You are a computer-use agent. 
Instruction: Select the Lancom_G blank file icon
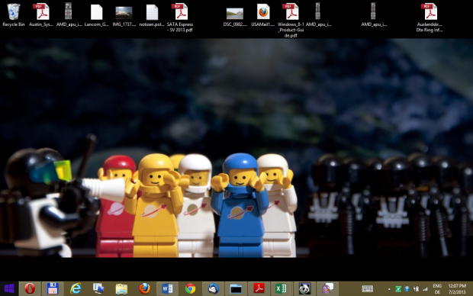point(96,15)
